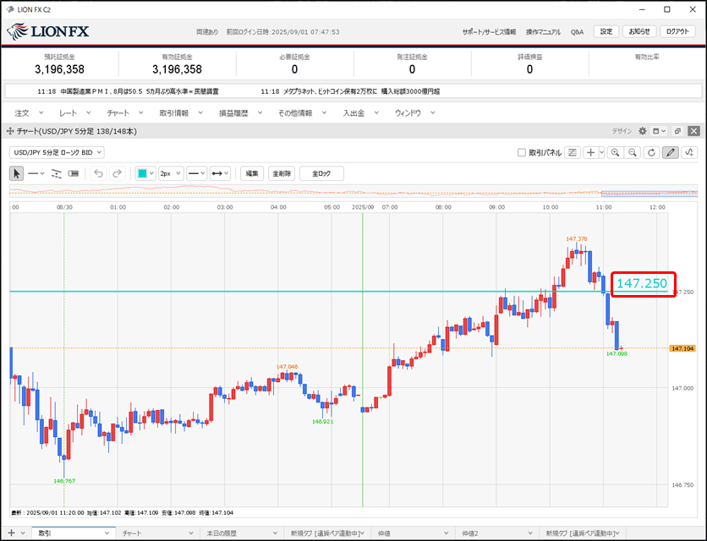
Task: Click the 147.378 high price label
Action: click(x=577, y=239)
